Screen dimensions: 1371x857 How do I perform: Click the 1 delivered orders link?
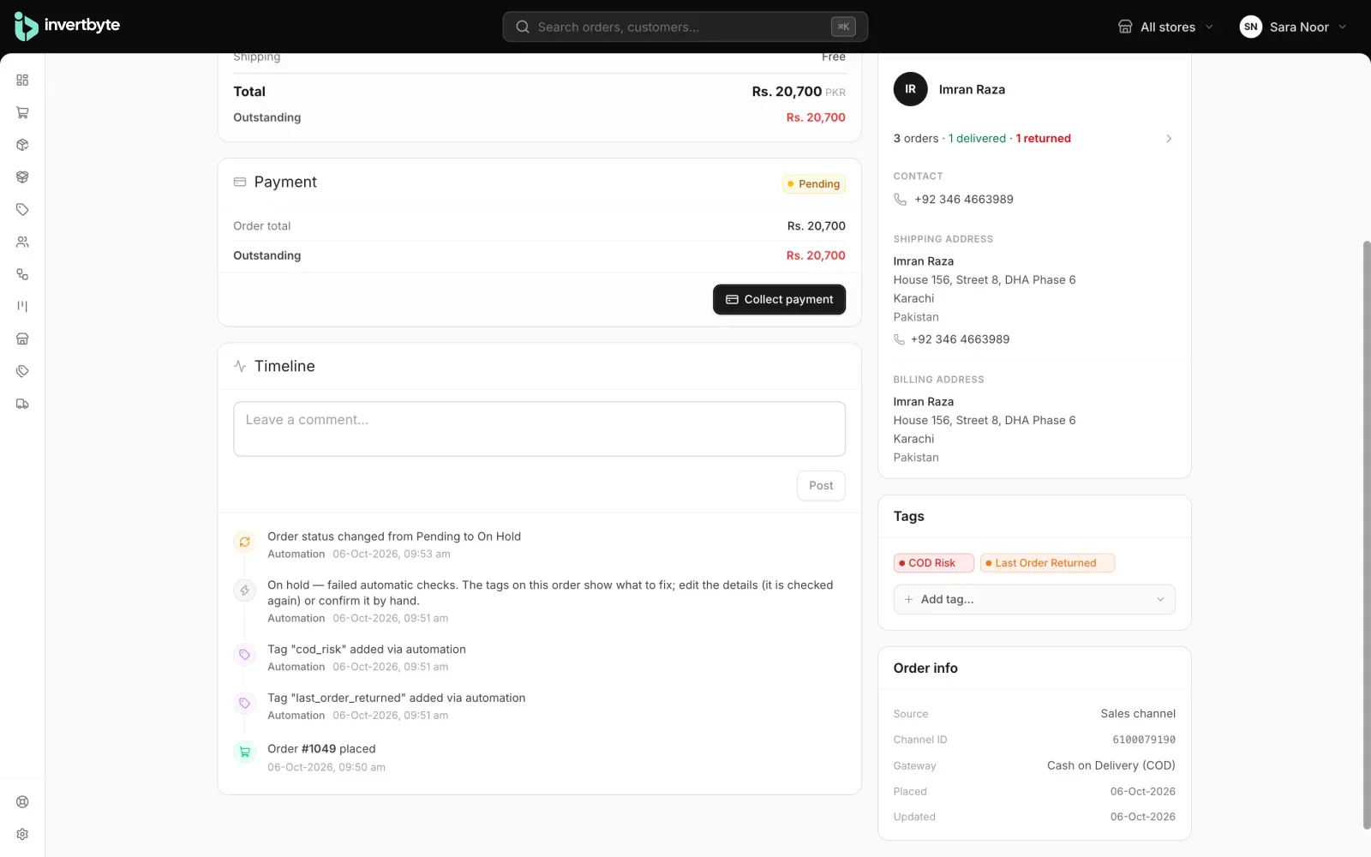point(977,138)
